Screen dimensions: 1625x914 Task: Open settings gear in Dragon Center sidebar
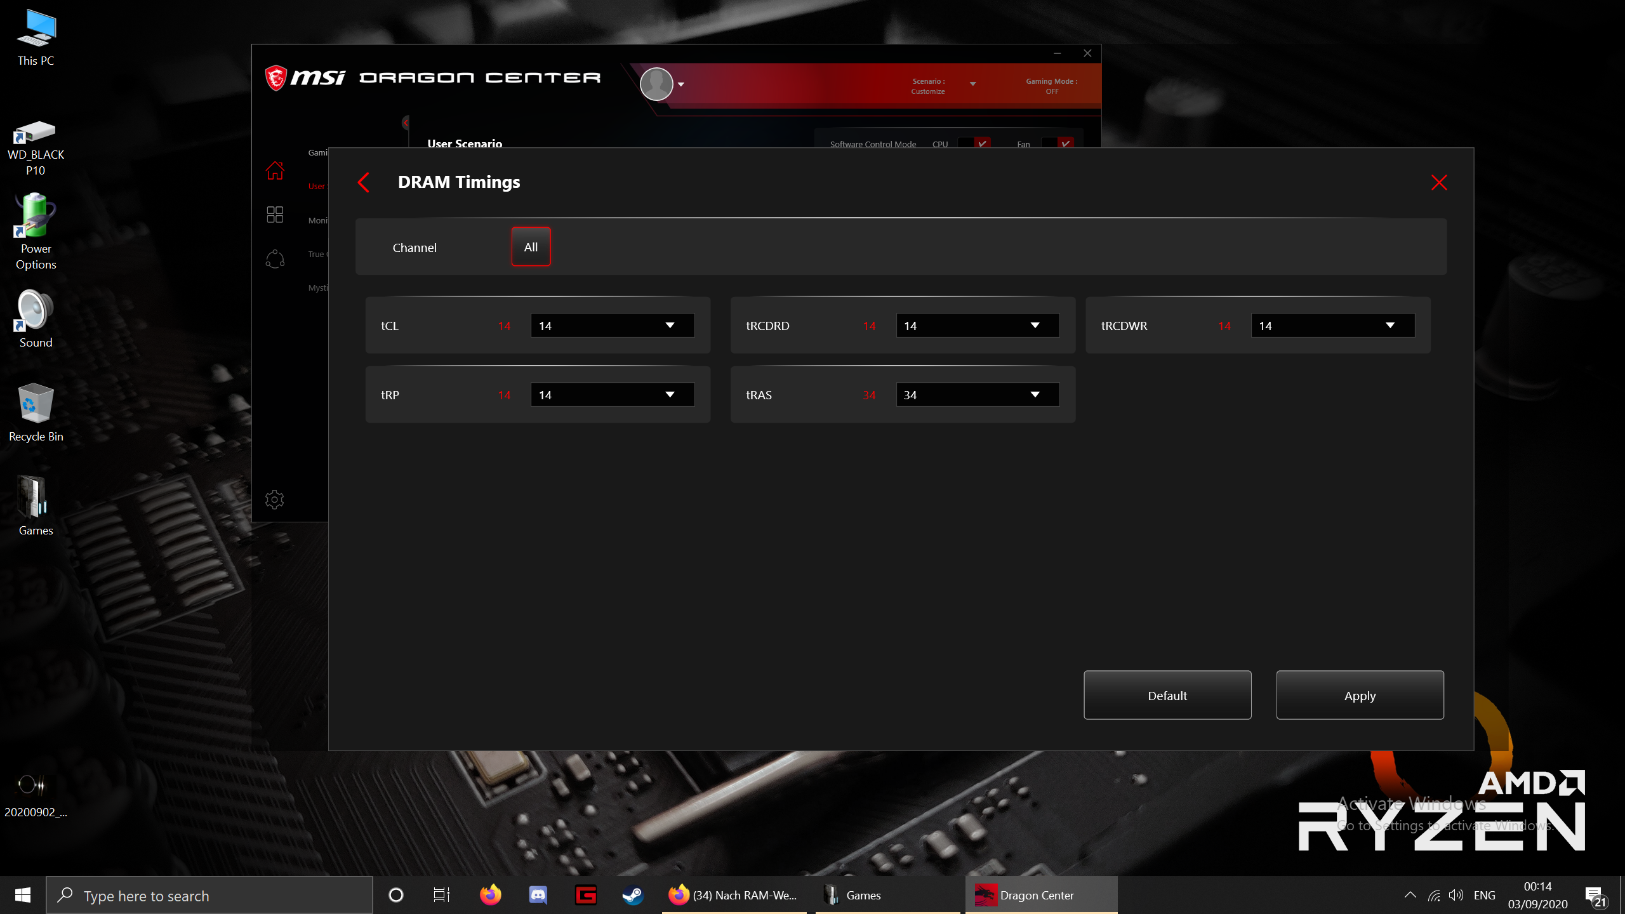(x=275, y=500)
